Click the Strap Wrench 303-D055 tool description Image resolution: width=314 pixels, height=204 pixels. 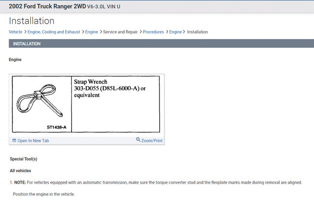(x=110, y=88)
